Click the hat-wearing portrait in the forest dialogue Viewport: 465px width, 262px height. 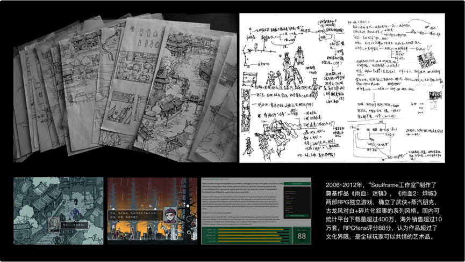[170, 214]
